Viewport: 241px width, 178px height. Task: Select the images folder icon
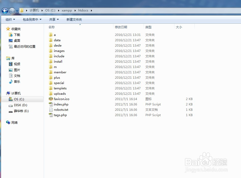51,51
